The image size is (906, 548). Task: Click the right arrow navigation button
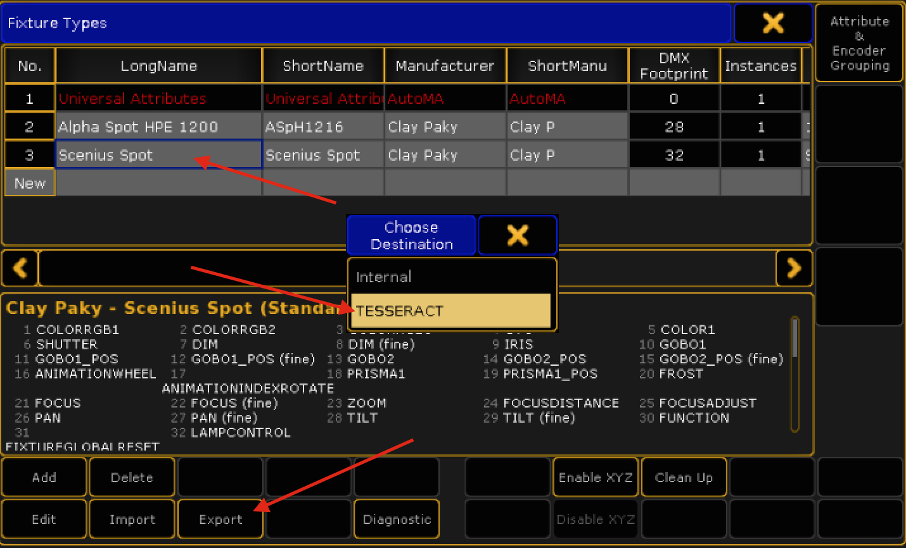pyautogui.click(x=793, y=268)
